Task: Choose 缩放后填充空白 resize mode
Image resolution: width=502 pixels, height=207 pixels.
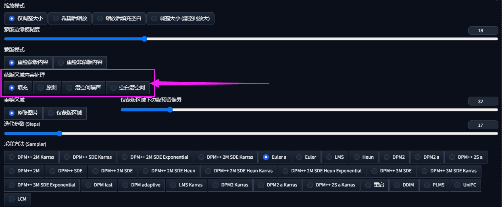Action: click(119, 19)
